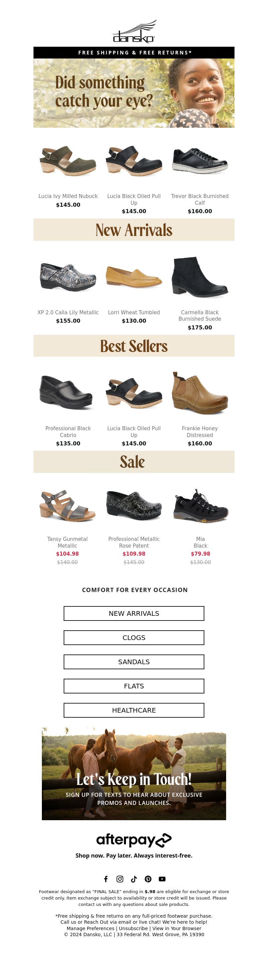The width and height of the screenshot is (268, 956).
Task: Click View in Your Browser link
Action: 177,928
